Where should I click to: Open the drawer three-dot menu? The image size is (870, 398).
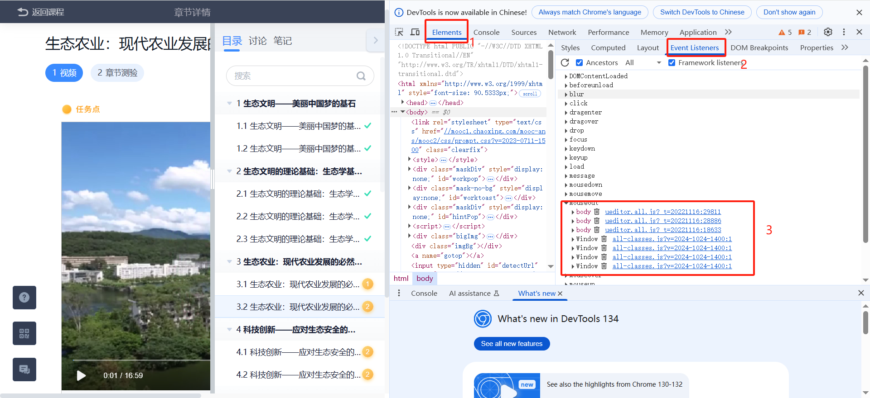pyautogui.click(x=399, y=293)
